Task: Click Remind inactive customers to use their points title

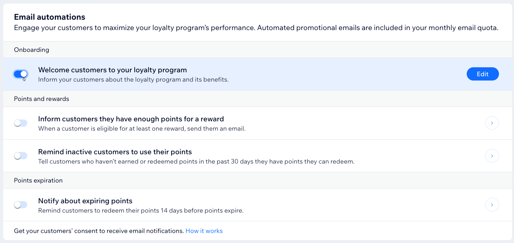Action: click(115, 152)
